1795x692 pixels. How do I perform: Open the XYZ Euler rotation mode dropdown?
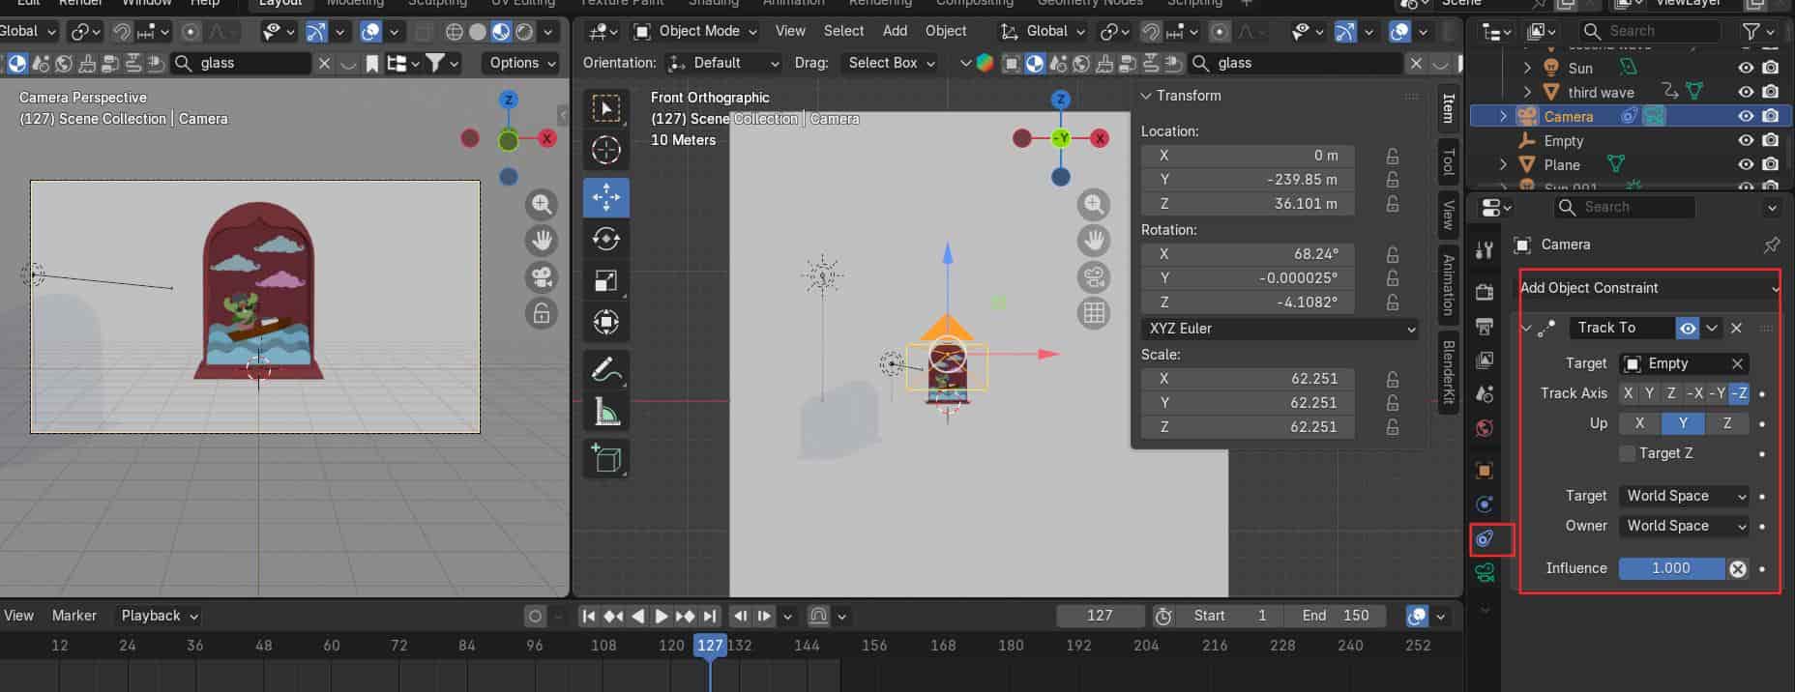pyautogui.click(x=1280, y=329)
